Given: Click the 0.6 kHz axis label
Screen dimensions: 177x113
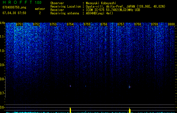Looking at the screenshot, I should 2,107.
